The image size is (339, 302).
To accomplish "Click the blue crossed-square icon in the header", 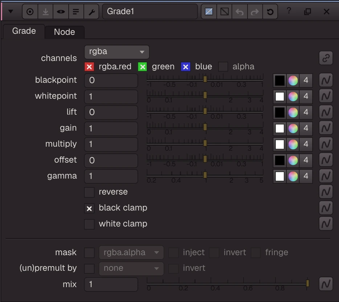I will (x=209, y=12).
